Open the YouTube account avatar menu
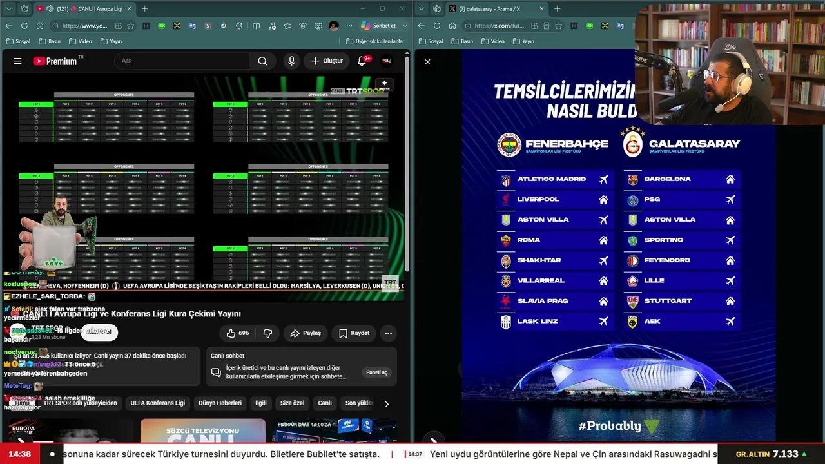825x464 pixels. pos(387,61)
